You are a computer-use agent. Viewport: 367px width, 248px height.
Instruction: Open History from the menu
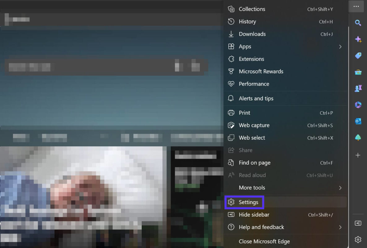point(285,22)
